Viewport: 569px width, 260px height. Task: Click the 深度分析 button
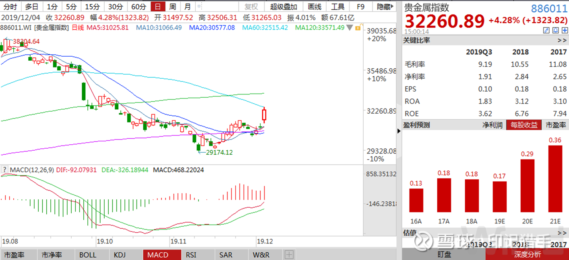(527, 254)
